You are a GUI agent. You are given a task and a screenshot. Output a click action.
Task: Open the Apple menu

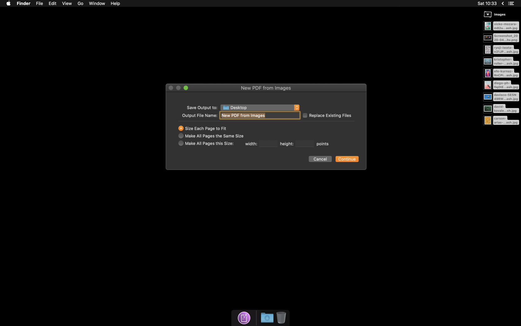(x=8, y=3)
